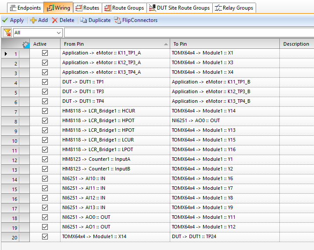Toggle Active checkbox for row 18 AO0
The image size is (314, 250).
click(45, 217)
